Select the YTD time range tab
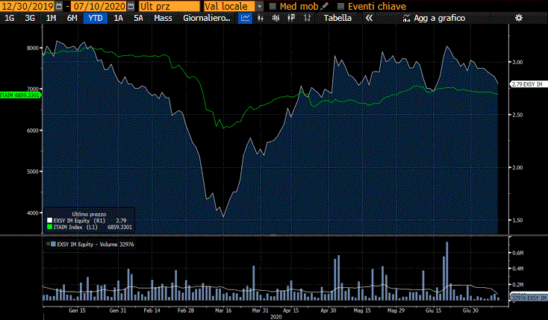This screenshot has height=320, width=548. click(x=96, y=18)
